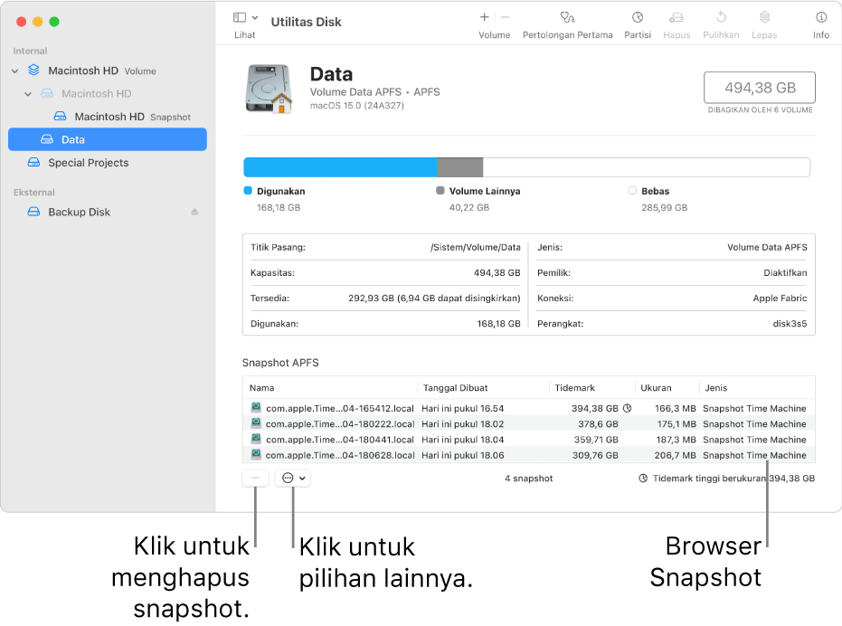This screenshot has width=842, height=626.
Task: Select snapshot com.apple.Time...04-165412.local
Action: pyautogui.click(x=528, y=408)
